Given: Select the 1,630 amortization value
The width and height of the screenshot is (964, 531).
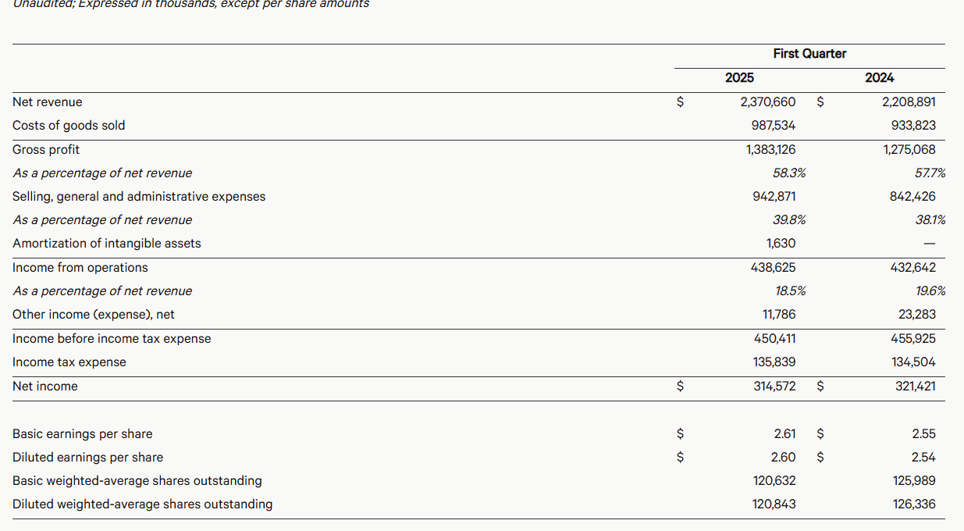Looking at the screenshot, I should 781,244.
